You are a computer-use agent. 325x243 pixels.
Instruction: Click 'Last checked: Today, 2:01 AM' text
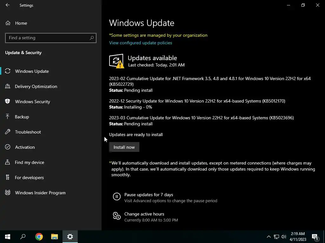(156, 65)
